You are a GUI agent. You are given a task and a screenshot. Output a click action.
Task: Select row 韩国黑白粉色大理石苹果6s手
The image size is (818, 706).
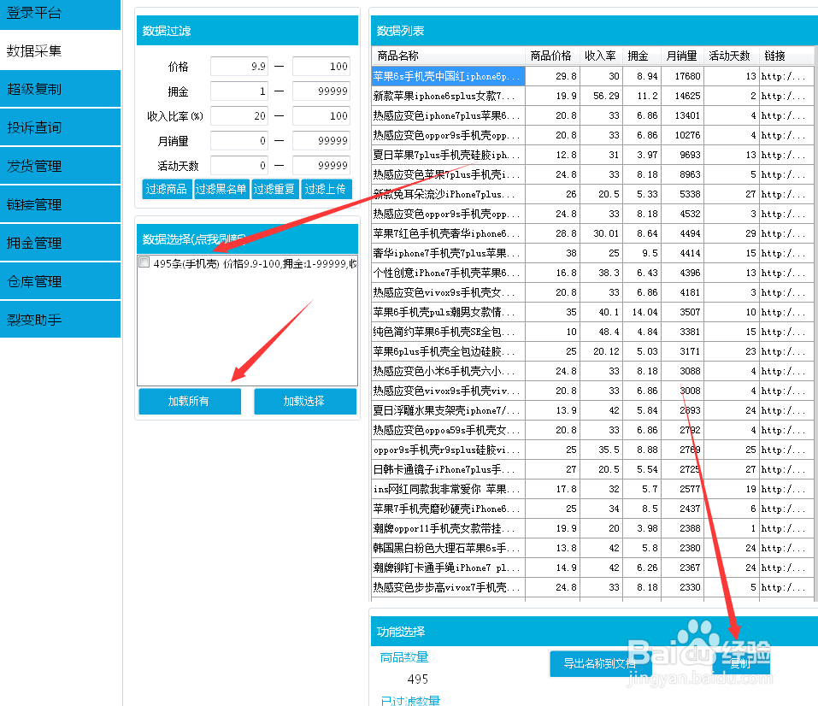pos(592,548)
